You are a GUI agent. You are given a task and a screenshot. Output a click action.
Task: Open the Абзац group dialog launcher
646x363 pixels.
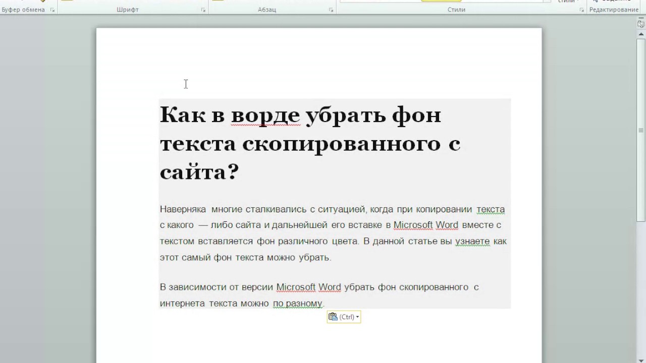pos(331,10)
